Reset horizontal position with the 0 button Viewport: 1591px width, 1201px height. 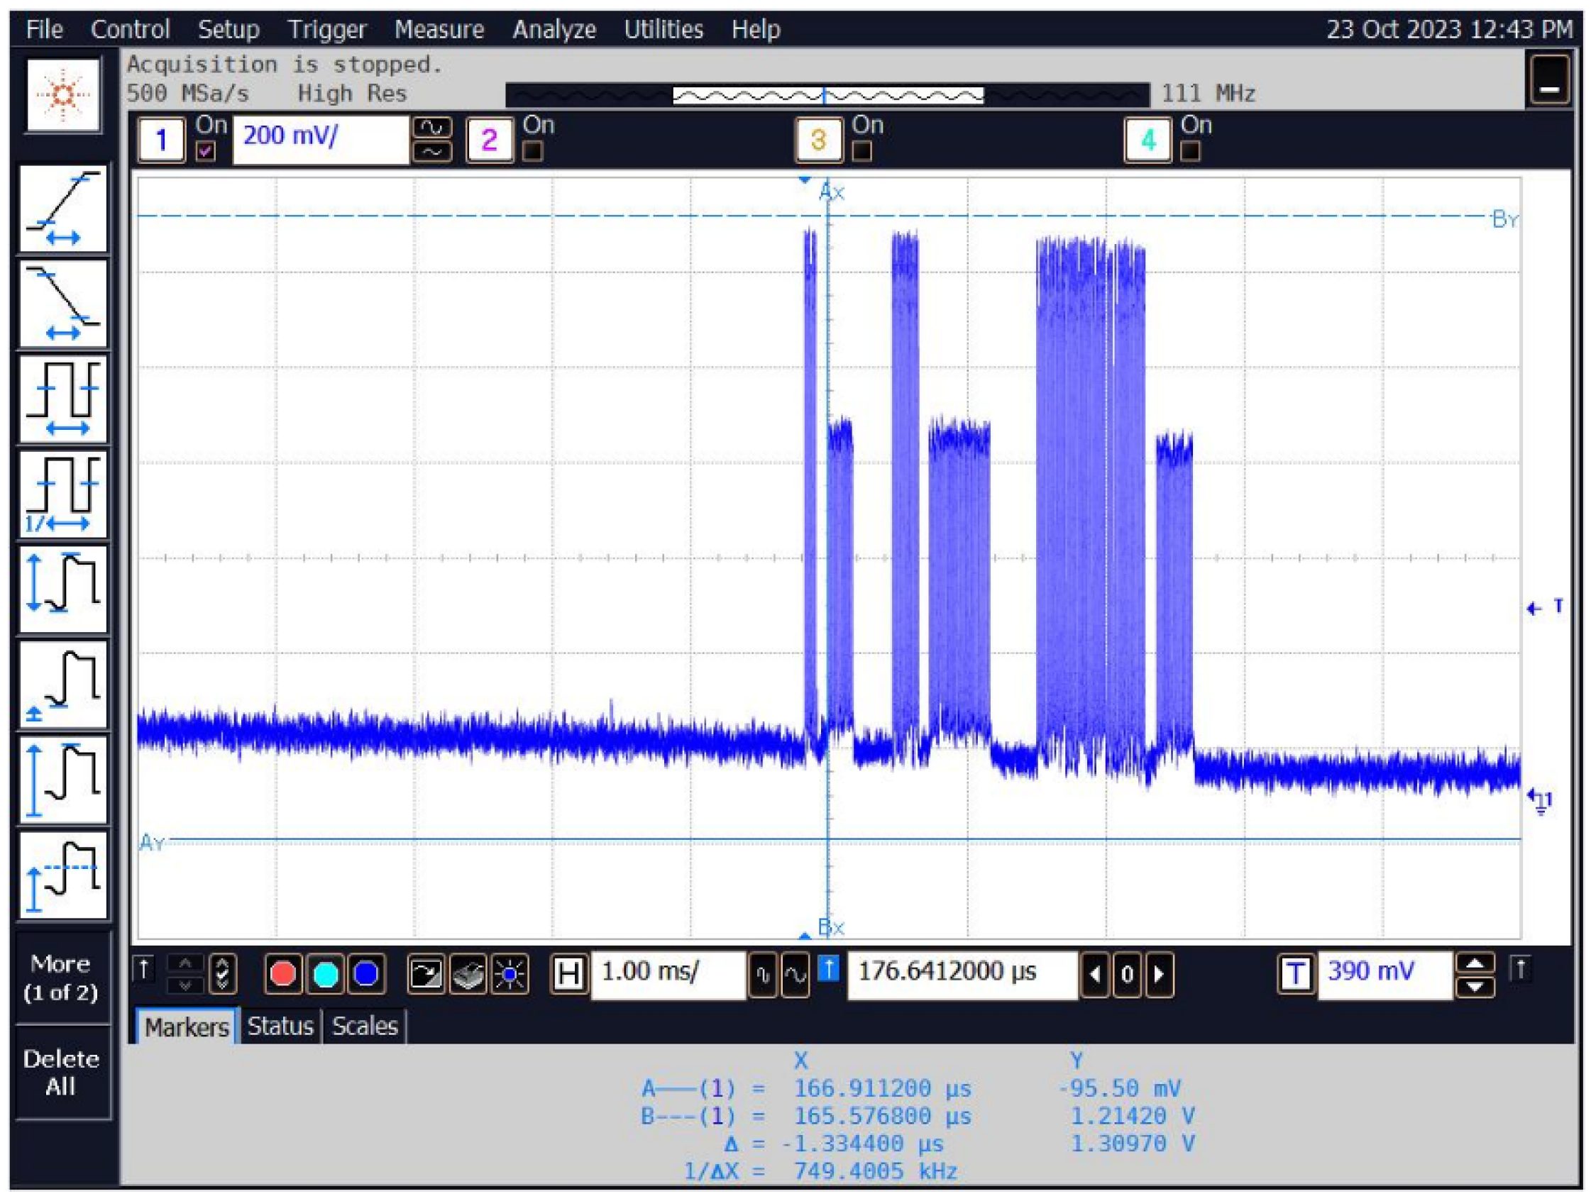coord(1127,976)
